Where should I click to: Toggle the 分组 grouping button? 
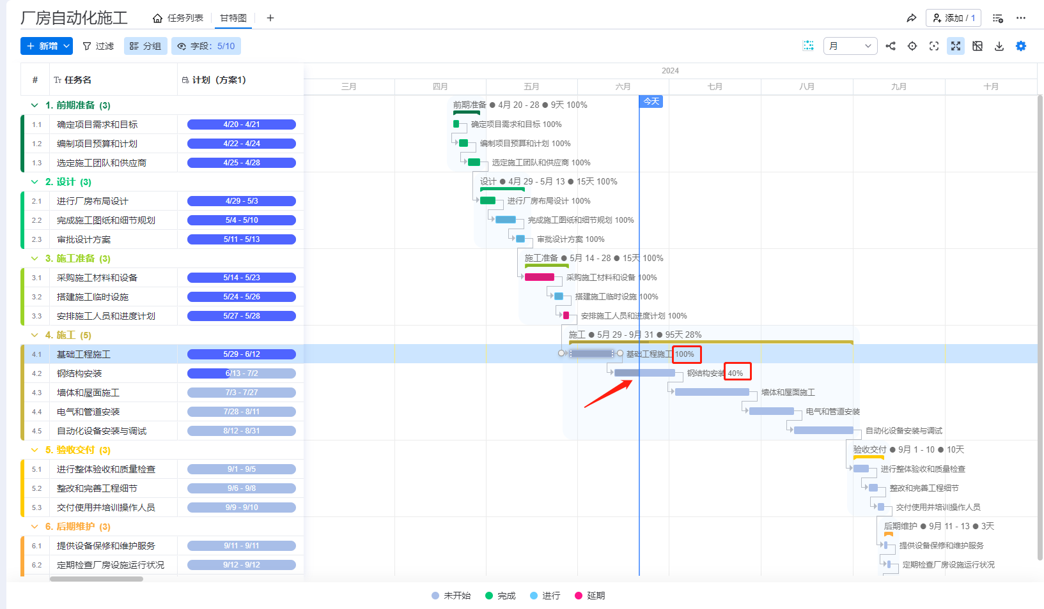point(146,46)
